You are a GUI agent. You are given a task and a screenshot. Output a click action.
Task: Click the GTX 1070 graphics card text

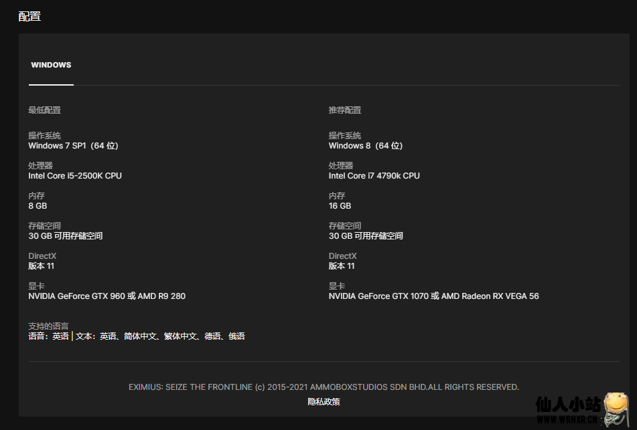tap(433, 296)
